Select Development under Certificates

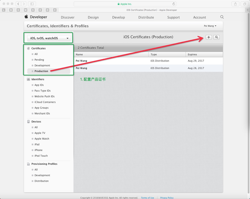click(x=42, y=65)
